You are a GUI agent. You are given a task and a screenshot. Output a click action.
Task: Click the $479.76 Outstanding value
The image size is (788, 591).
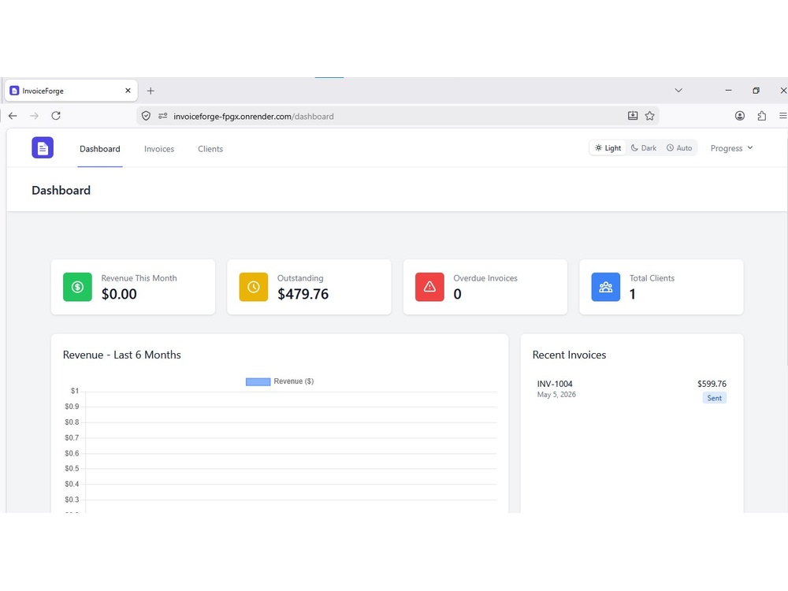pos(303,294)
